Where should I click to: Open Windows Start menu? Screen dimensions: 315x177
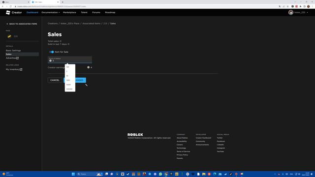click(73, 174)
